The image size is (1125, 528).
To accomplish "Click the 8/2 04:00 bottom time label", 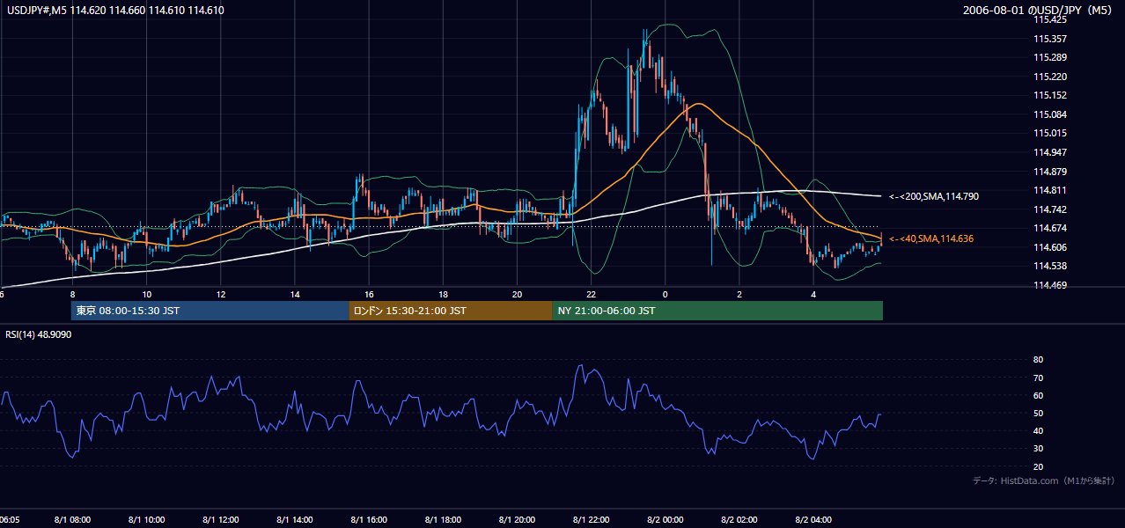I will pyautogui.click(x=812, y=519).
